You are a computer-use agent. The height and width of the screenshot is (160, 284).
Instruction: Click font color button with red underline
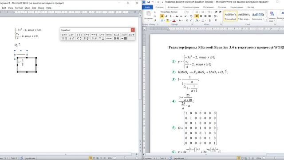tap(174, 20)
